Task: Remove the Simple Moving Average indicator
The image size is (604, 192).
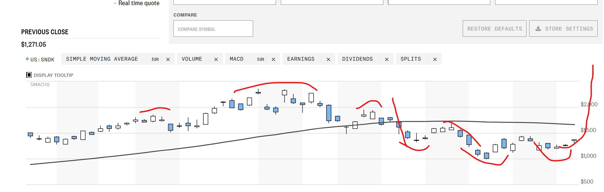Action: pos(168,59)
